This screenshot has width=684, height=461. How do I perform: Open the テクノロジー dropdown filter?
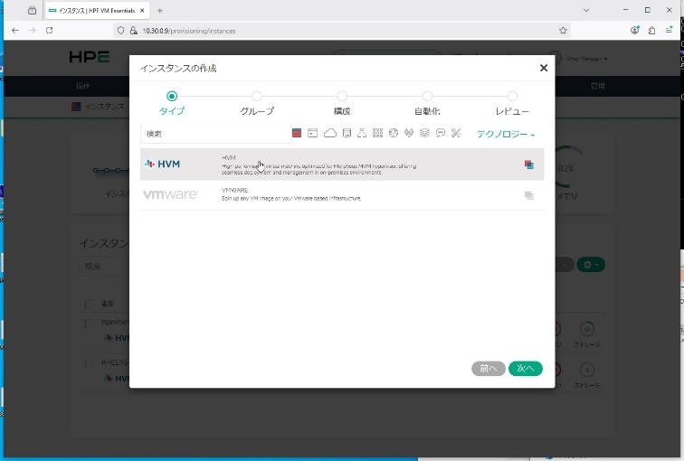pyautogui.click(x=506, y=135)
